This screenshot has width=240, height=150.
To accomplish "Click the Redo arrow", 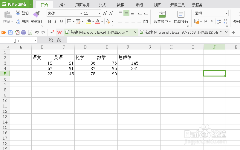I will [x=43, y=32].
